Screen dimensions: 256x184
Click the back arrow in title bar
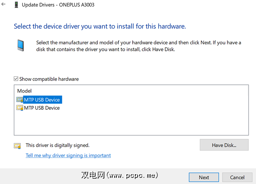4,5
